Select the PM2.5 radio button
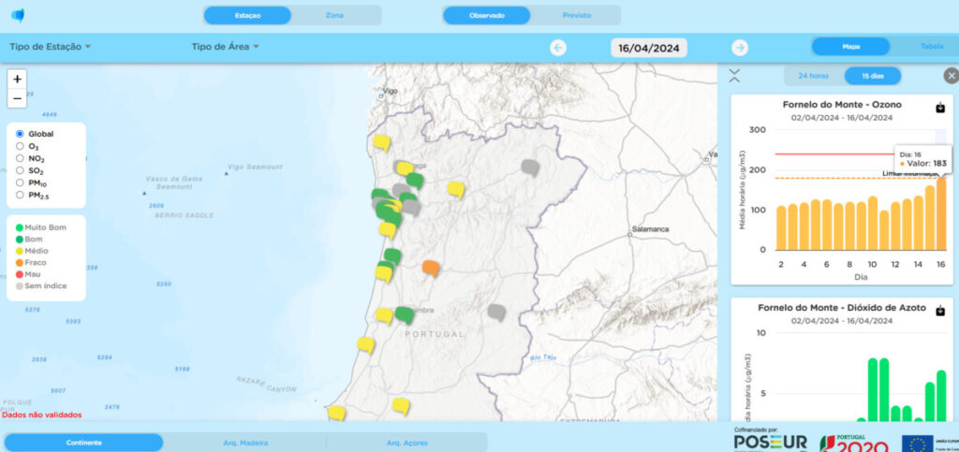959x452 pixels. [21, 195]
